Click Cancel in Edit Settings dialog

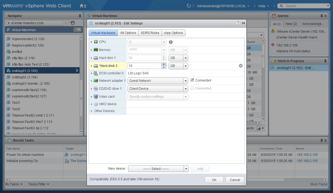[x=235, y=180]
